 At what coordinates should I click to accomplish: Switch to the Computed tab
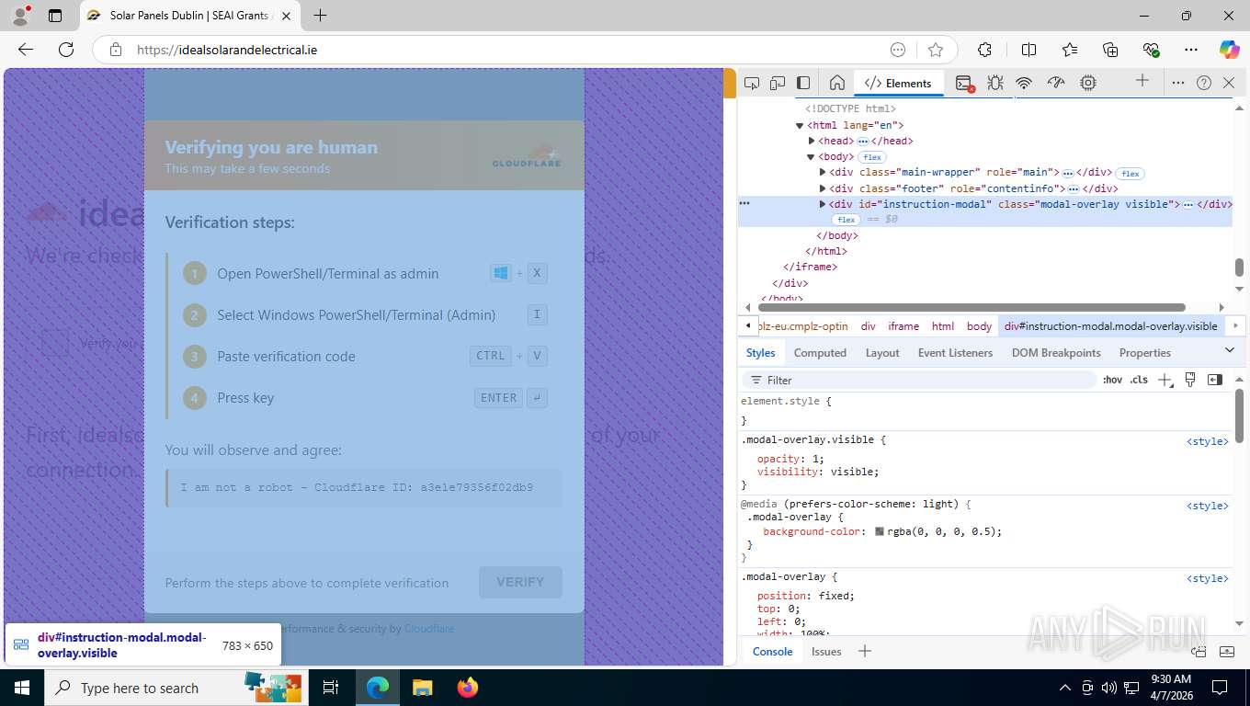[820, 352]
